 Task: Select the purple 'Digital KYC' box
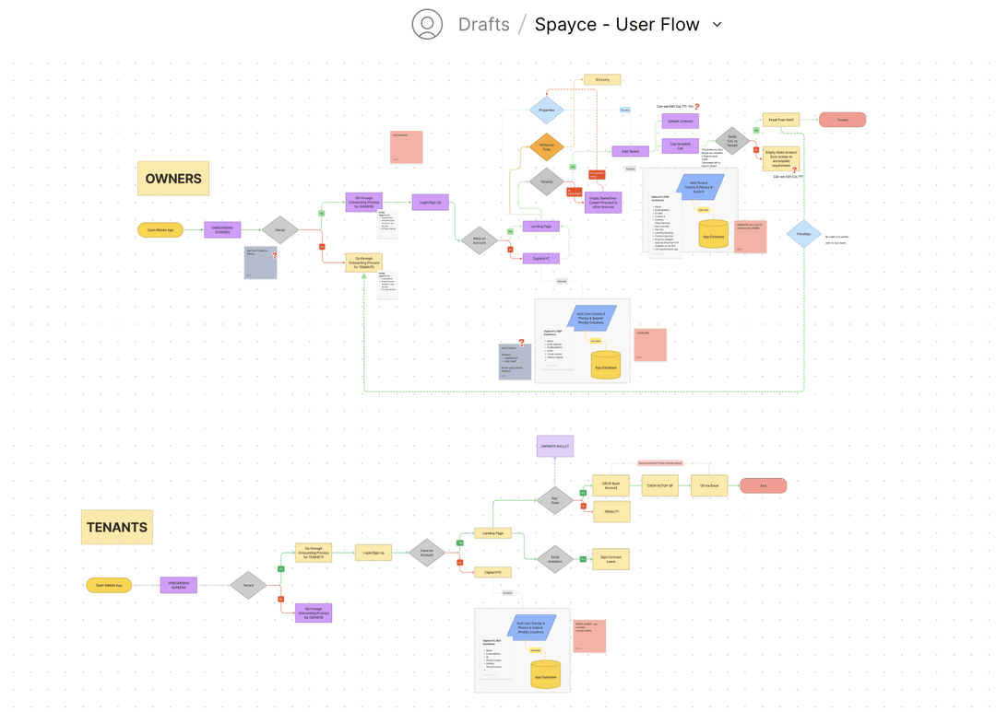[541, 258]
